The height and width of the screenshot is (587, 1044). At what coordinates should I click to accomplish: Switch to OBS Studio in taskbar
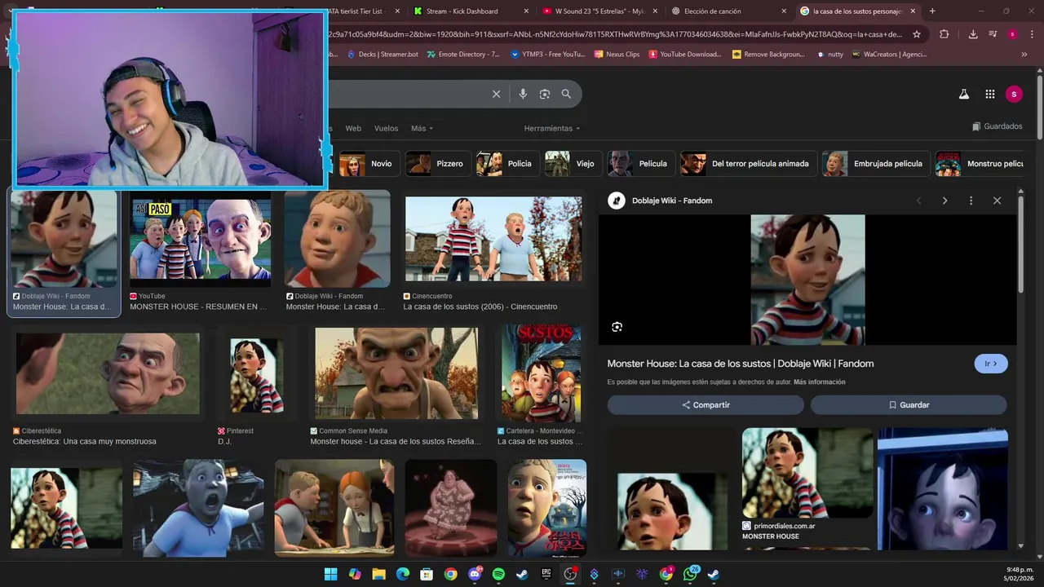[570, 574]
